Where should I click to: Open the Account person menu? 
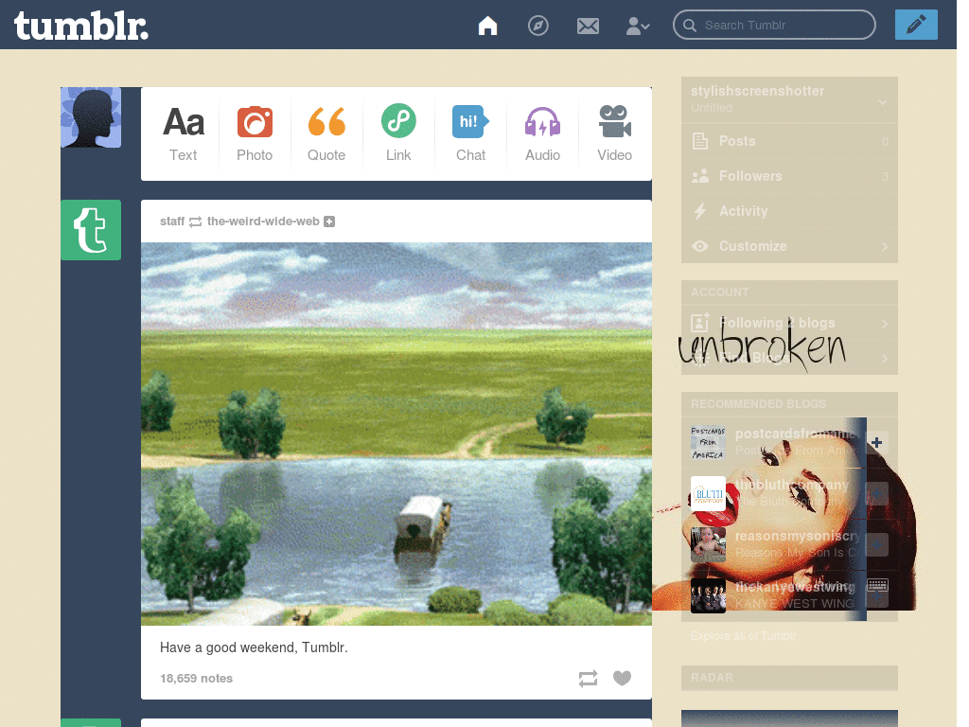coord(638,26)
